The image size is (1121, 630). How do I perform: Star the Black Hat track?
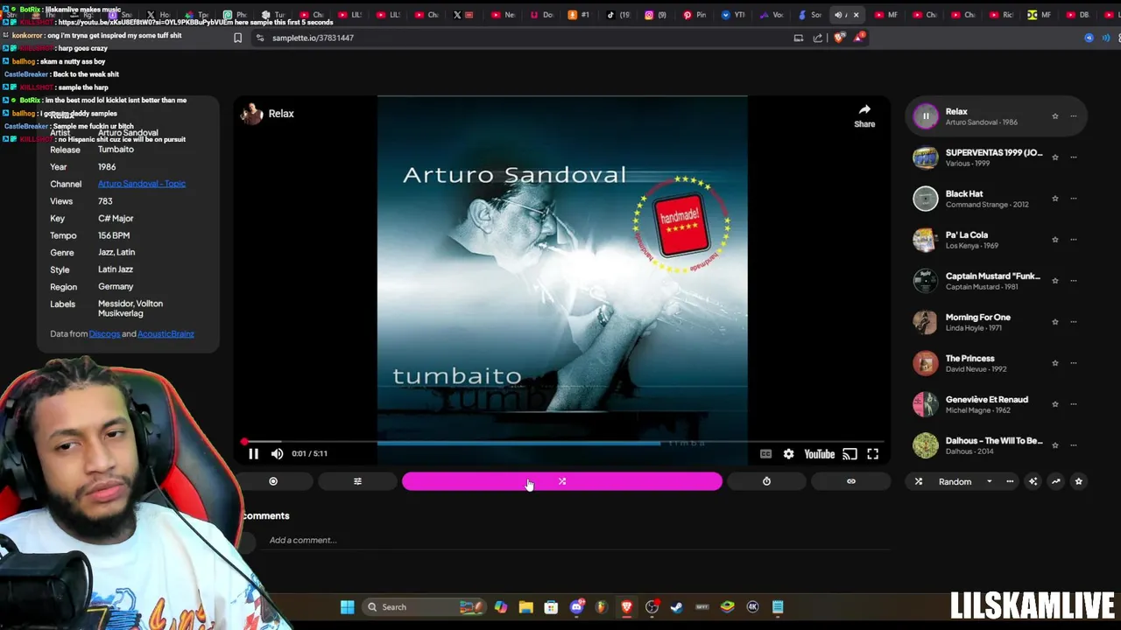pyautogui.click(x=1054, y=199)
